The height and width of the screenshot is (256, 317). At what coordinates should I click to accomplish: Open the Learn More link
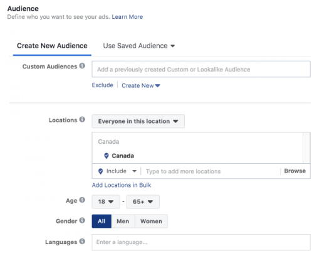coord(127,17)
